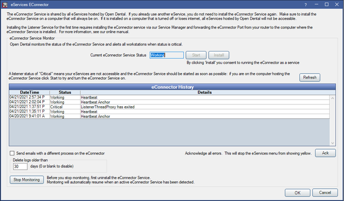Click the Install service button
The width and height of the screenshot is (344, 201).
[x=219, y=55]
